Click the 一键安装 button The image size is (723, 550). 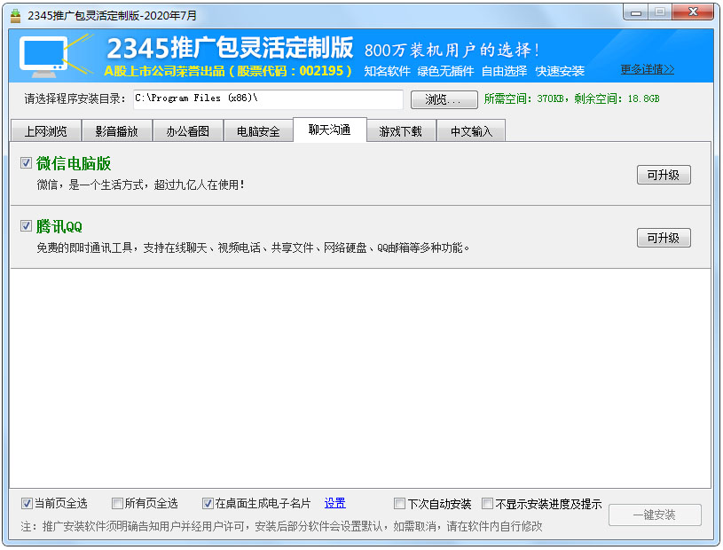tap(655, 515)
